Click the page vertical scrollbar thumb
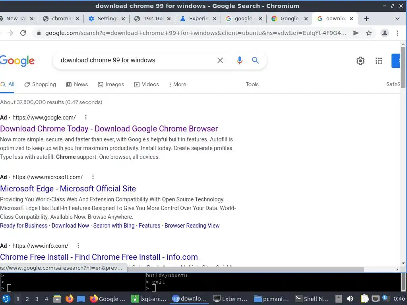The image size is (407, 305). point(403,68)
